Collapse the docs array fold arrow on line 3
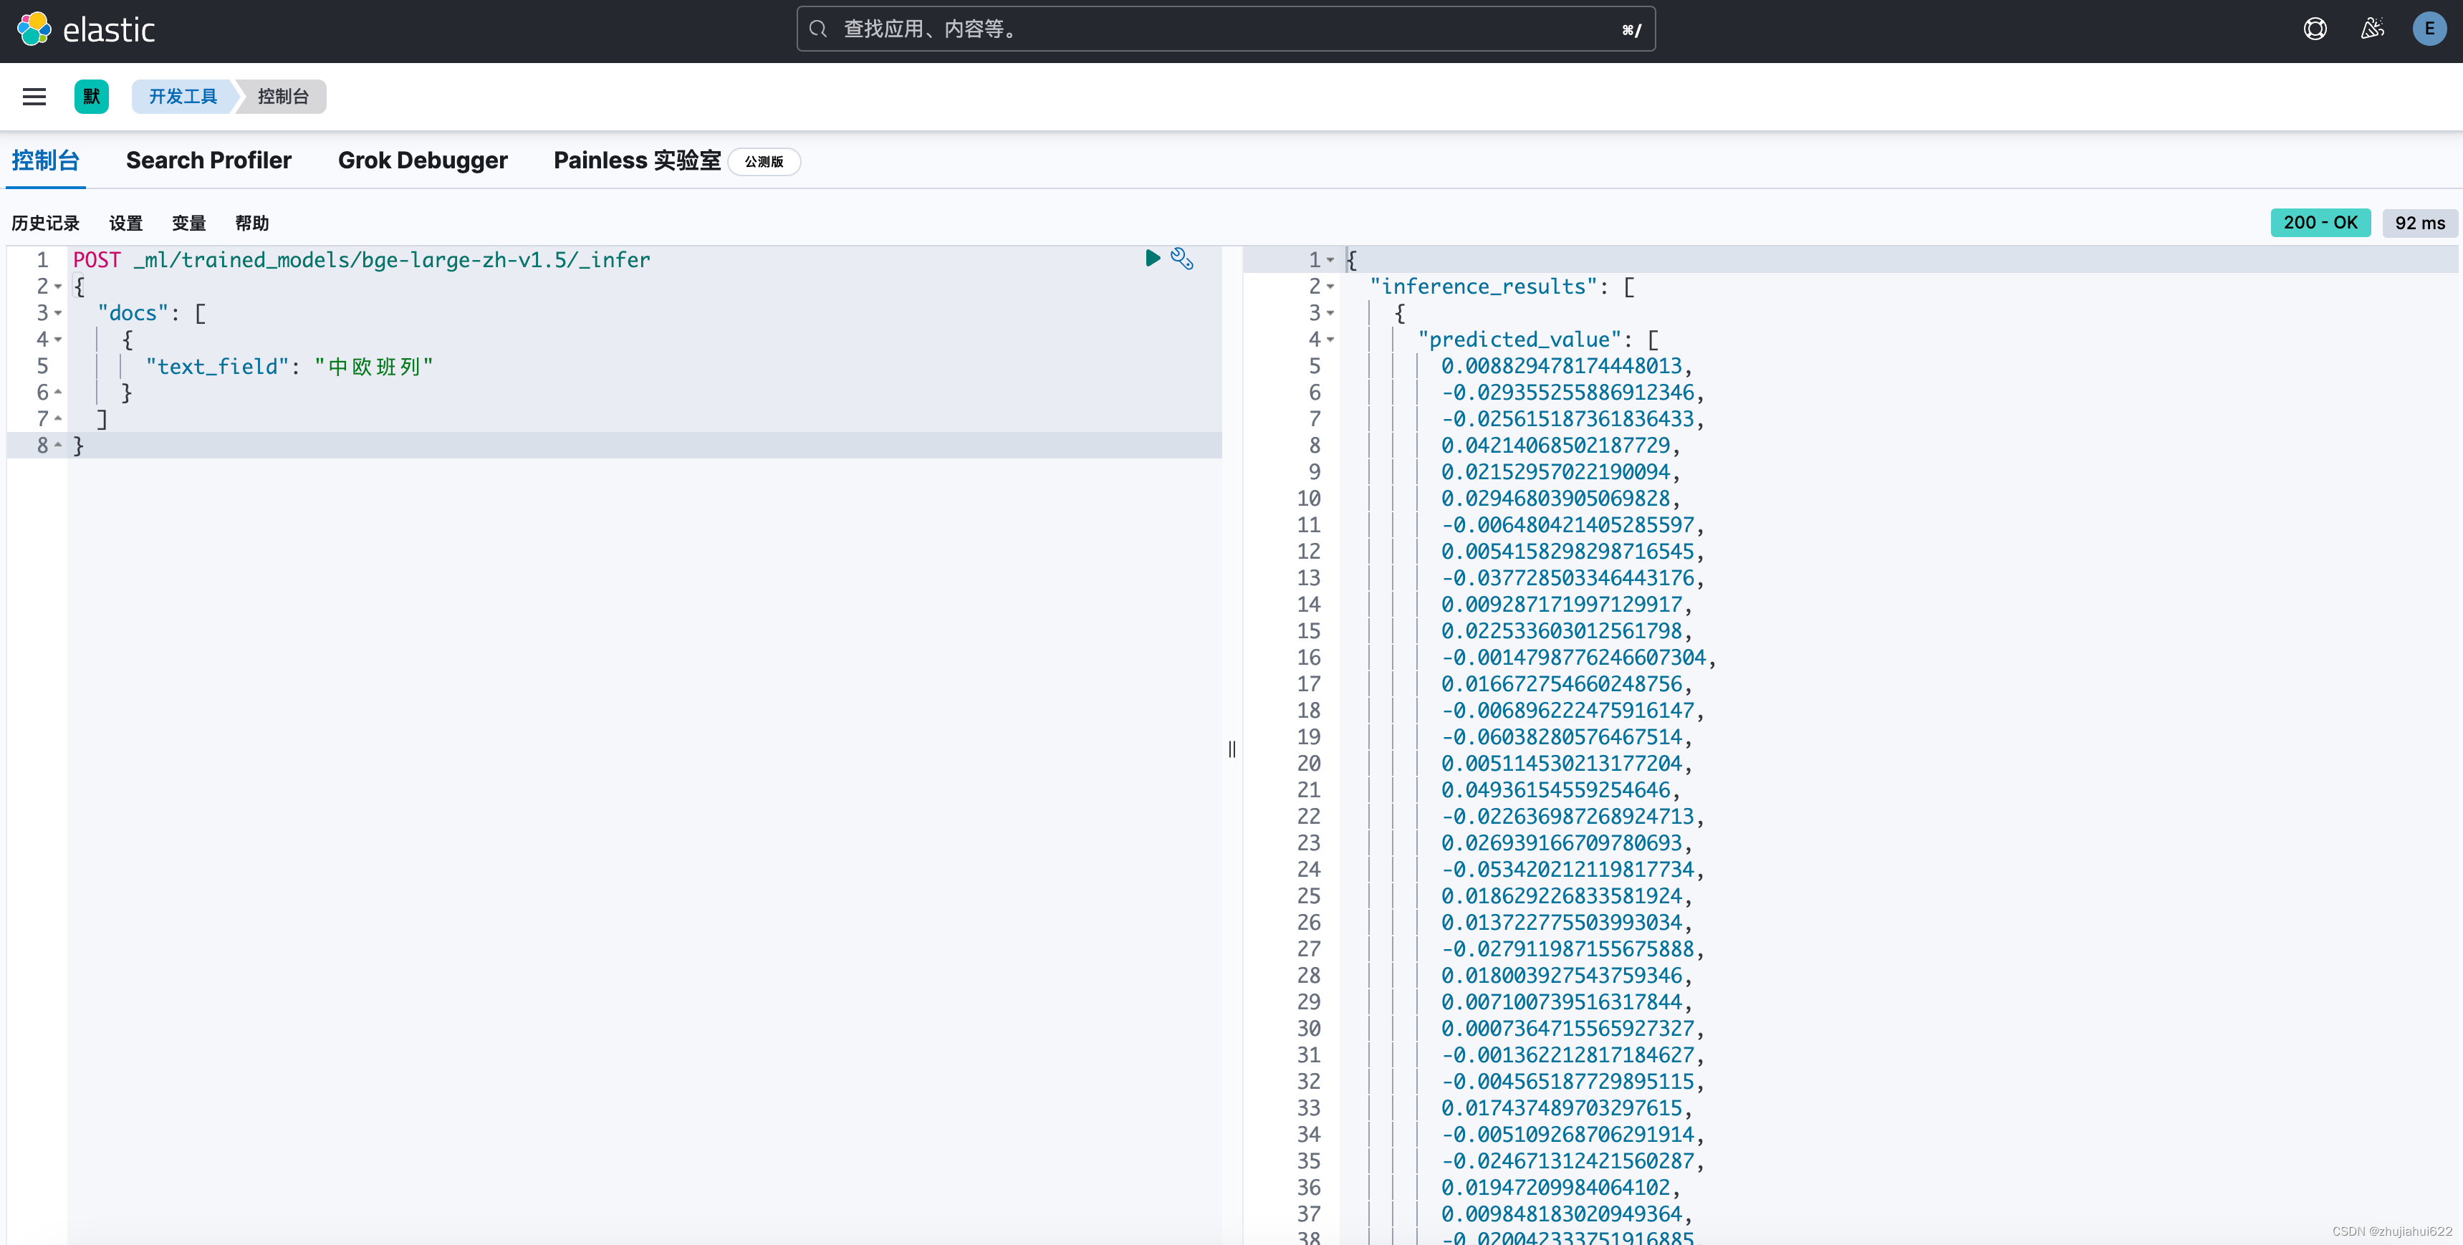The height and width of the screenshot is (1245, 2463). tap(58, 314)
